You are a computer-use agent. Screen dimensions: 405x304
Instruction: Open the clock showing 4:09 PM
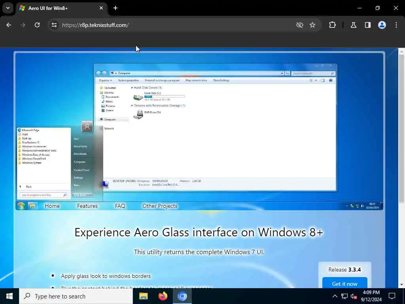(371, 296)
